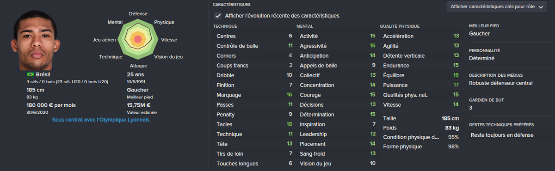
Task: Select the Marquage attribute row
Action: [254, 95]
